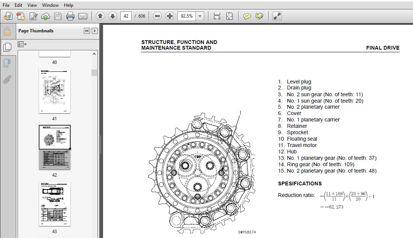The width and height of the screenshot is (413, 238).
Task: Click the thumbnail scrollbar up arrow
Action: (x=94, y=54)
